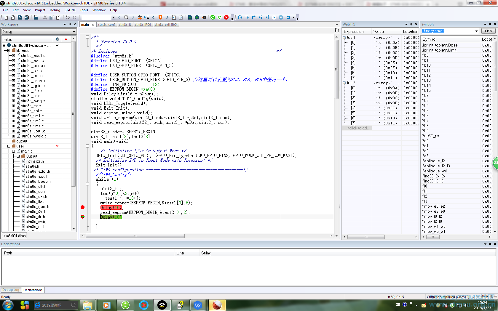498x311 pixels.
Task: Stop the debugging session
Action: coord(226,17)
